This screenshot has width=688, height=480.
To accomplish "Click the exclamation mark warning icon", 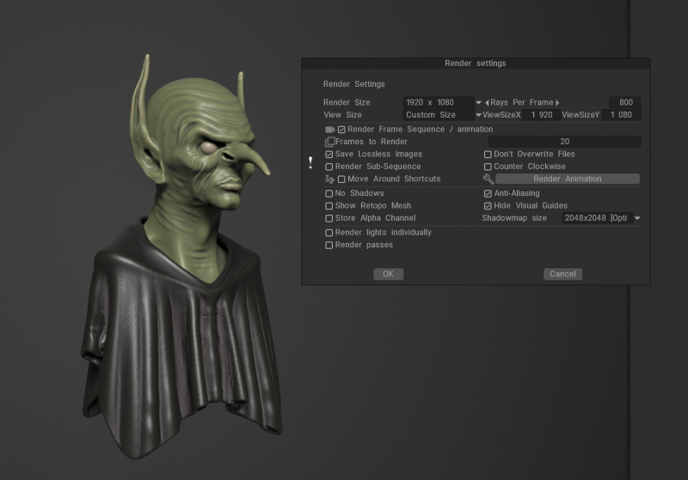I will pos(310,163).
